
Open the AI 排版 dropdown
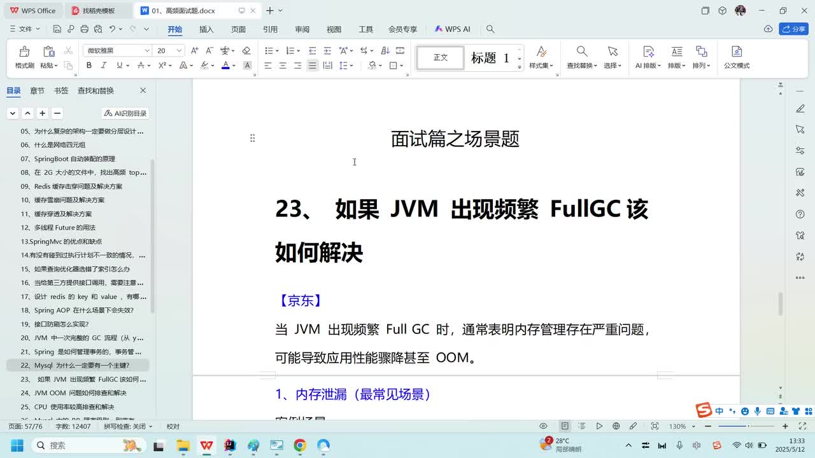[648, 66]
